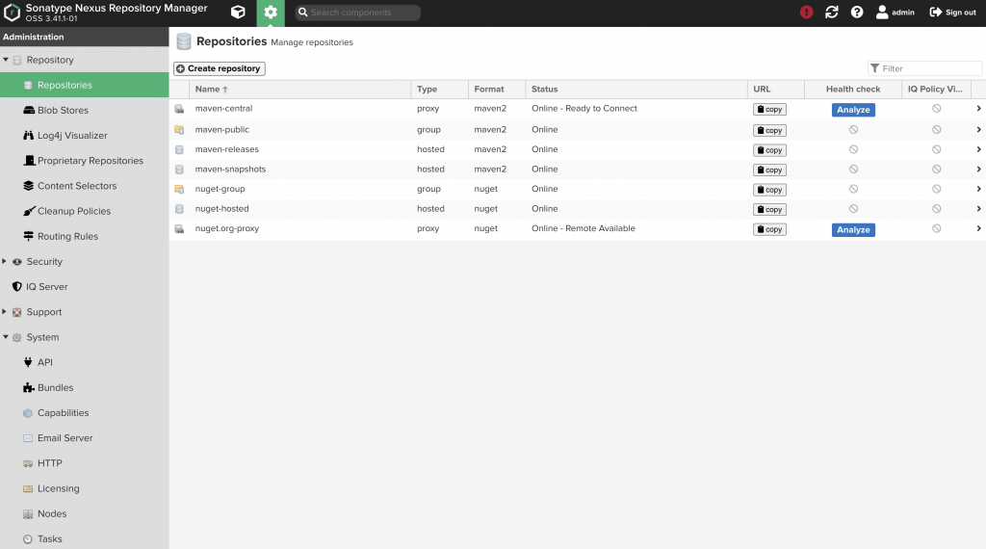Open the Browse cube icon
Image resolution: width=986 pixels, height=549 pixels.
(238, 12)
